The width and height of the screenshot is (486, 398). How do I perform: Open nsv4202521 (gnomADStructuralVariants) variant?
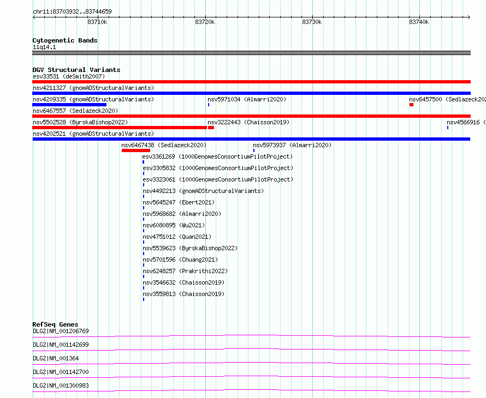tap(93, 134)
